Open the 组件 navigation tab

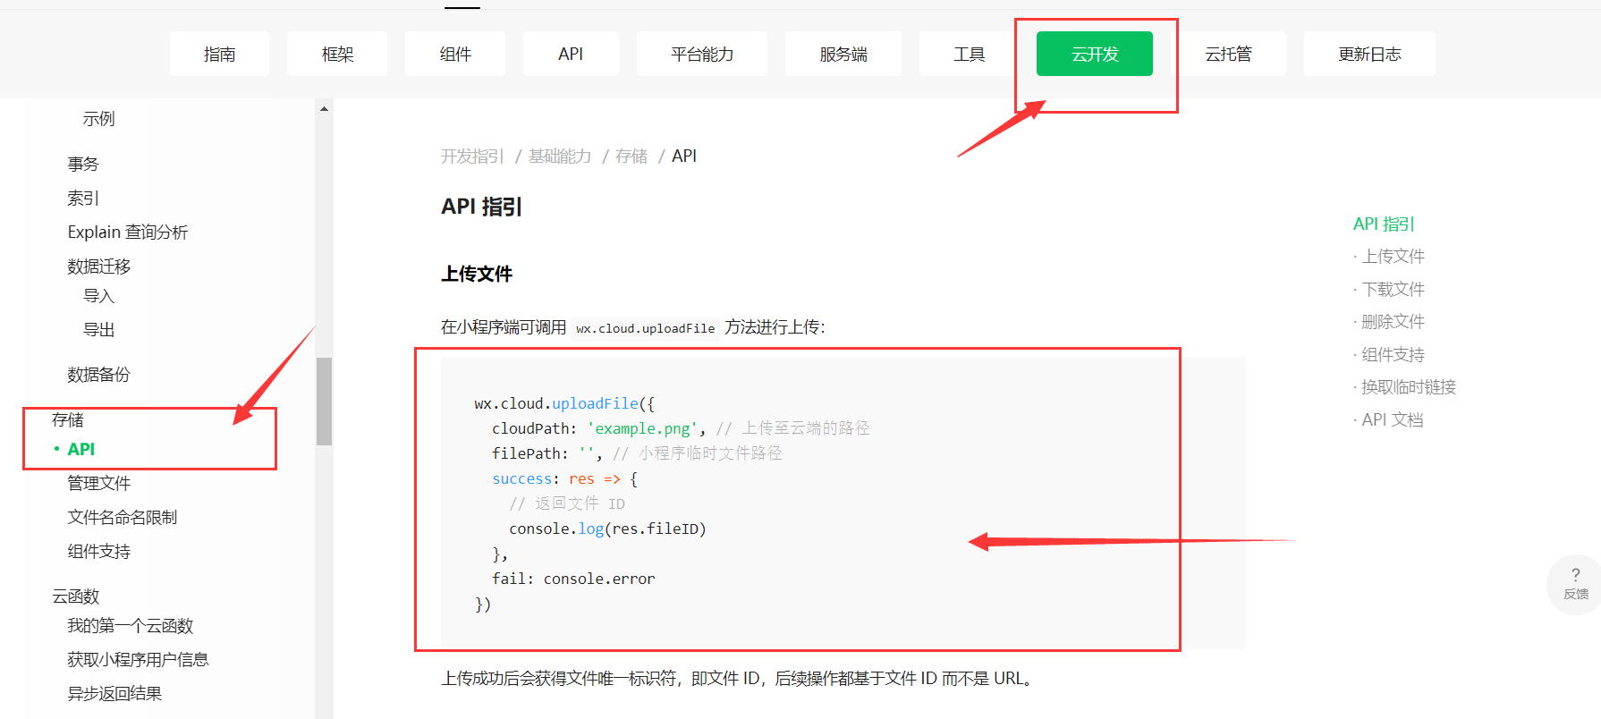[455, 54]
